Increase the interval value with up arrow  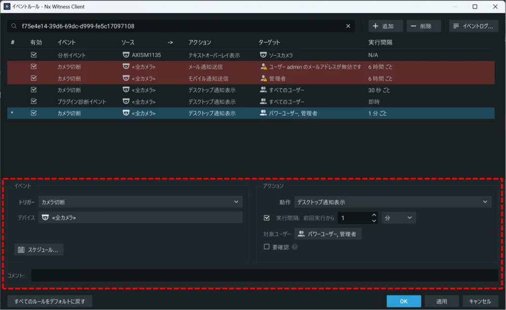pos(374,214)
